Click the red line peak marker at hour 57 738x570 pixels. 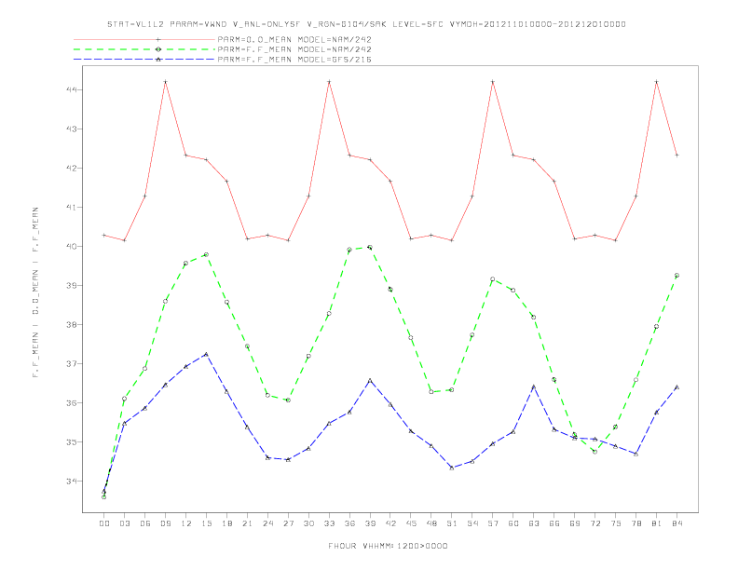tap(493, 82)
